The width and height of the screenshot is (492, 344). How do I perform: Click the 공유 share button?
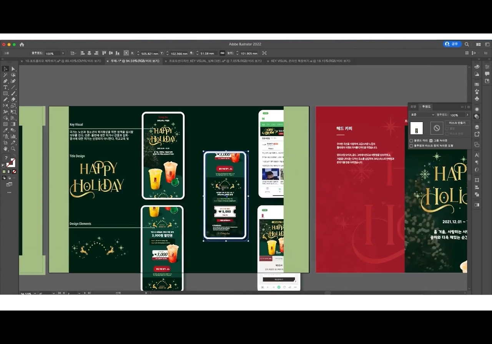click(x=452, y=44)
